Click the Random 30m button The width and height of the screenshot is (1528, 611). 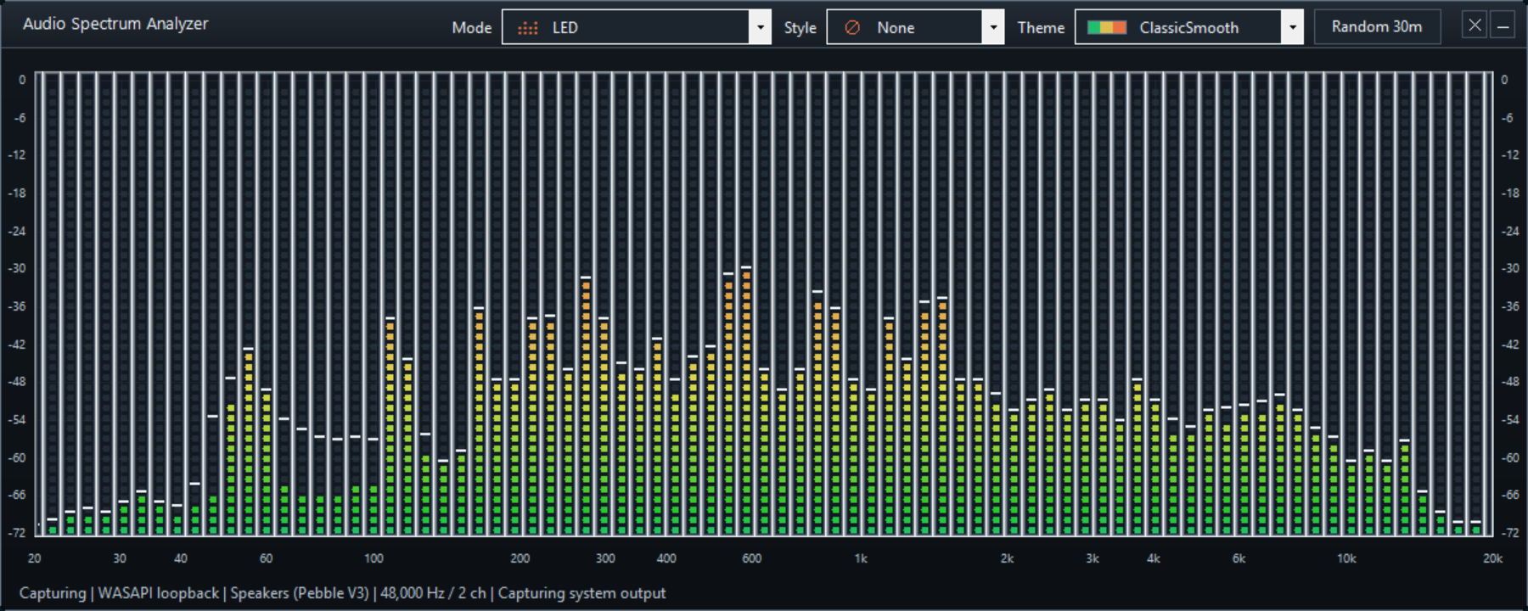coord(1377,26)
